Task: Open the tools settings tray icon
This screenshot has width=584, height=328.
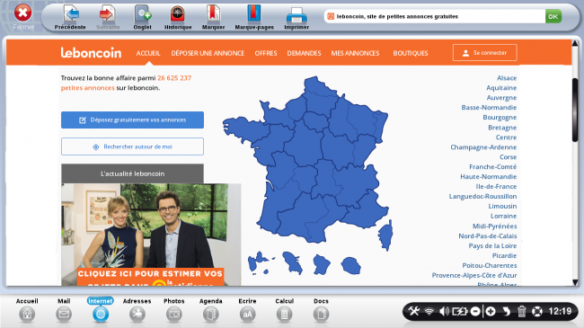Action: point(414,311)
